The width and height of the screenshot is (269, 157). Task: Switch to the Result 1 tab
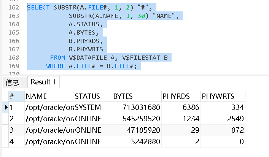pos(43,82)
